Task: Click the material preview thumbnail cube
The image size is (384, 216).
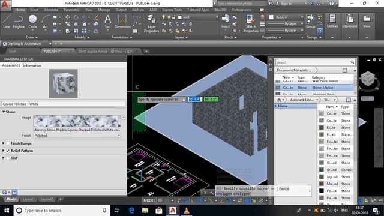Action: [x=63, y=83]
